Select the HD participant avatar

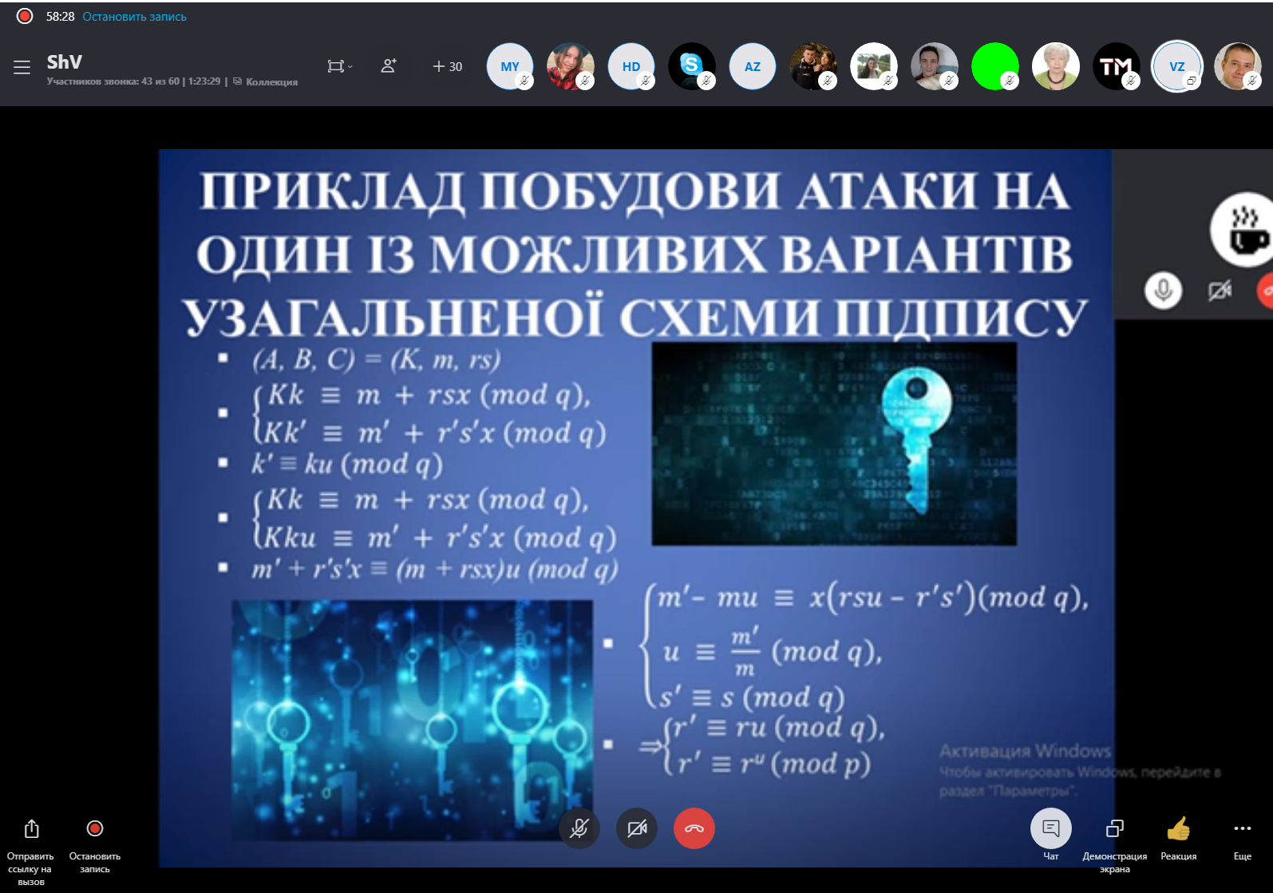pyautogui.click(x=631, y=66)
